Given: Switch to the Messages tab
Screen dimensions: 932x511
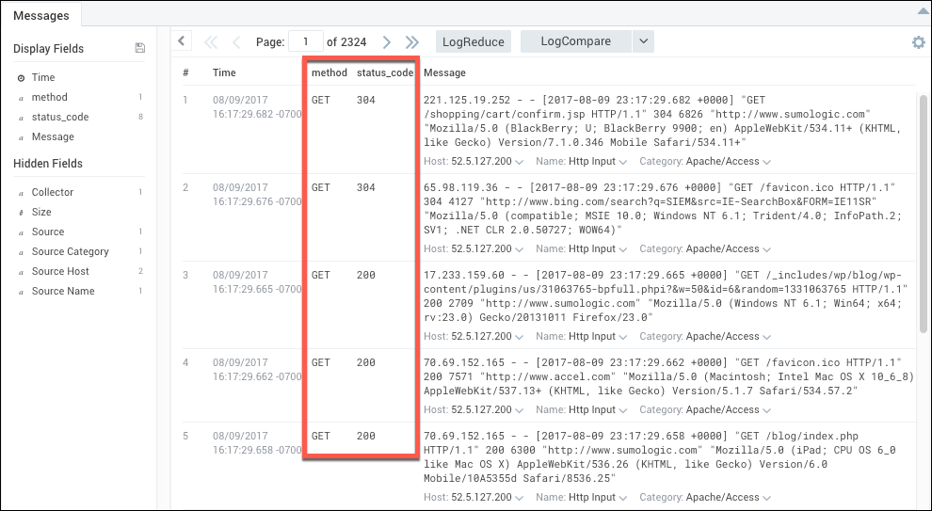Looking at the screenshot, I should (x=40, y=13).
